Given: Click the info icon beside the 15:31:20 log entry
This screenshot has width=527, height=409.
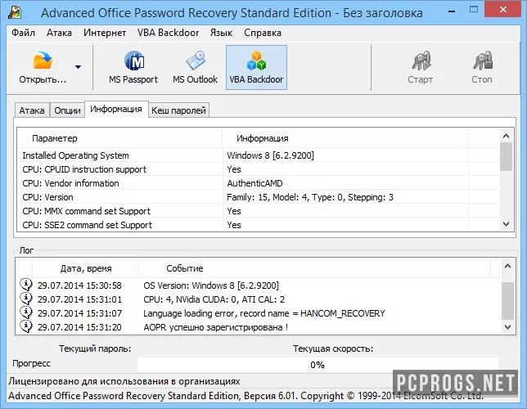Looking at the screenshot, I should (26, 326).
